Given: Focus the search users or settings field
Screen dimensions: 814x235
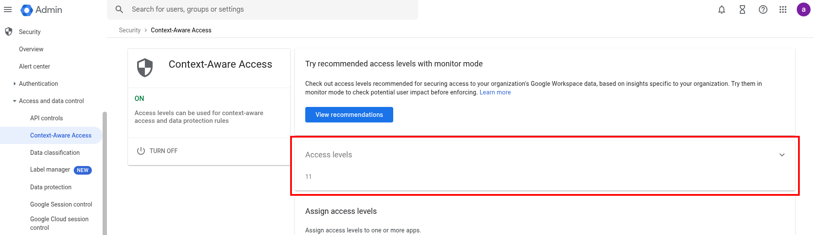Looking at the screenshot, I should coord(263,9).
